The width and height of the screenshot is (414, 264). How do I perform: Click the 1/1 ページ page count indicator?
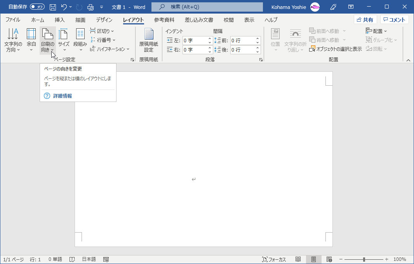click(14, 259)
